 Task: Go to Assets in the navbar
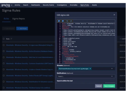(94, 5)
